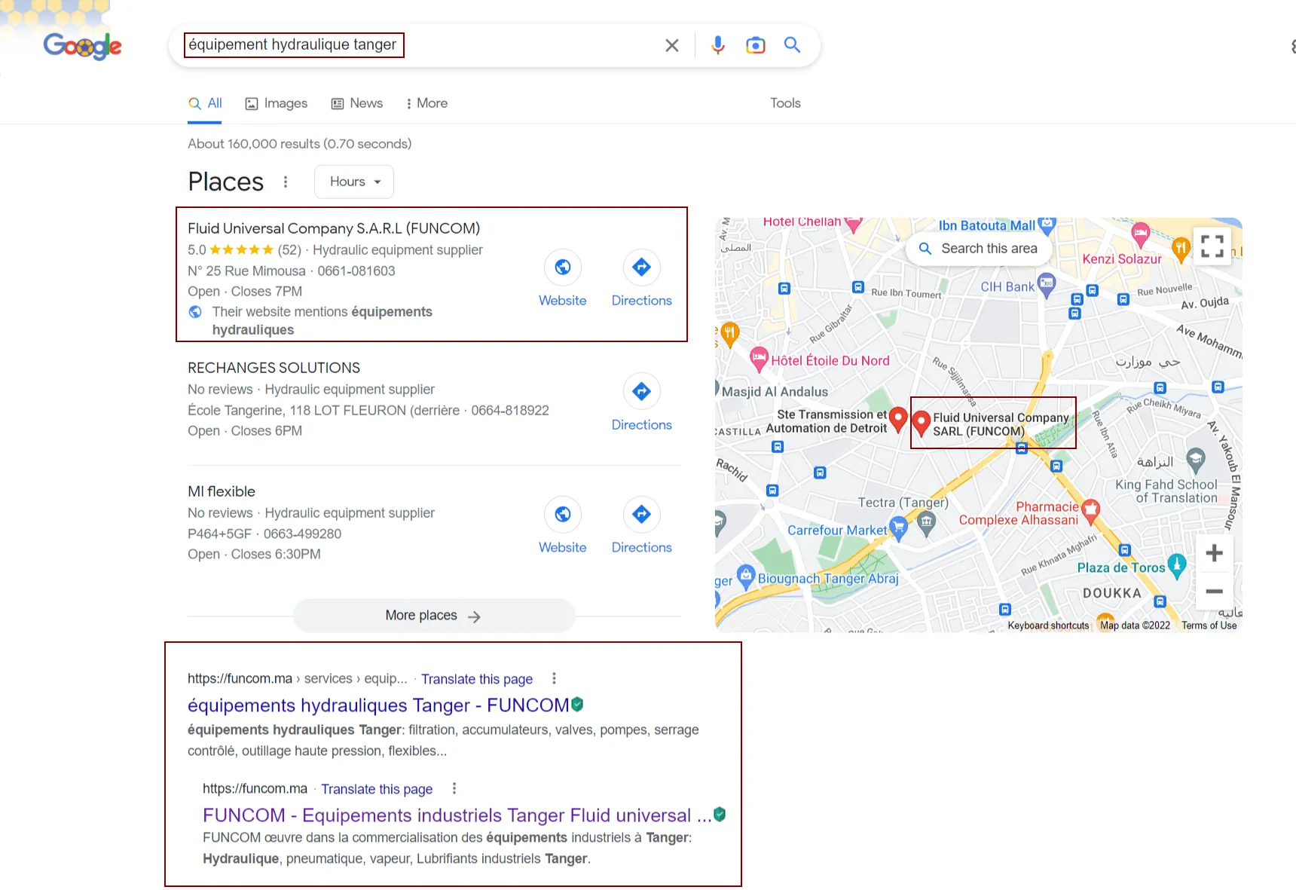
Task: Expand map to fullscreen
Action: pyautogui.click(x=1212, y=246)
